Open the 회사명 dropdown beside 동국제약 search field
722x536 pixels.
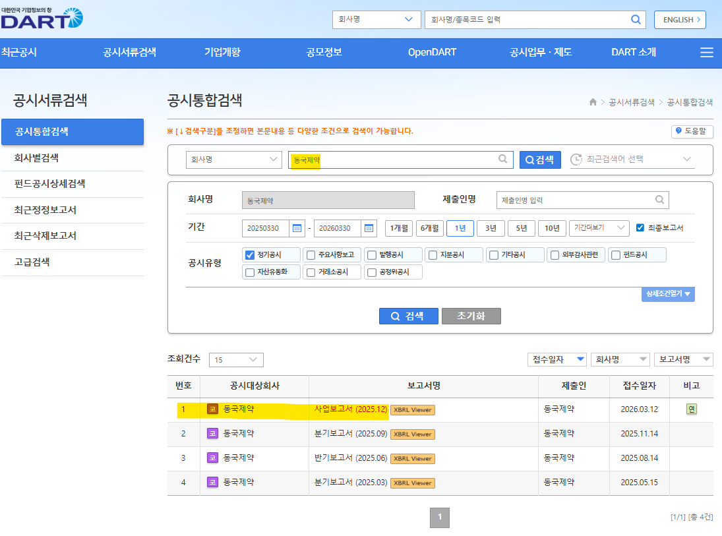pyautogui.click(x=234, y=160)
